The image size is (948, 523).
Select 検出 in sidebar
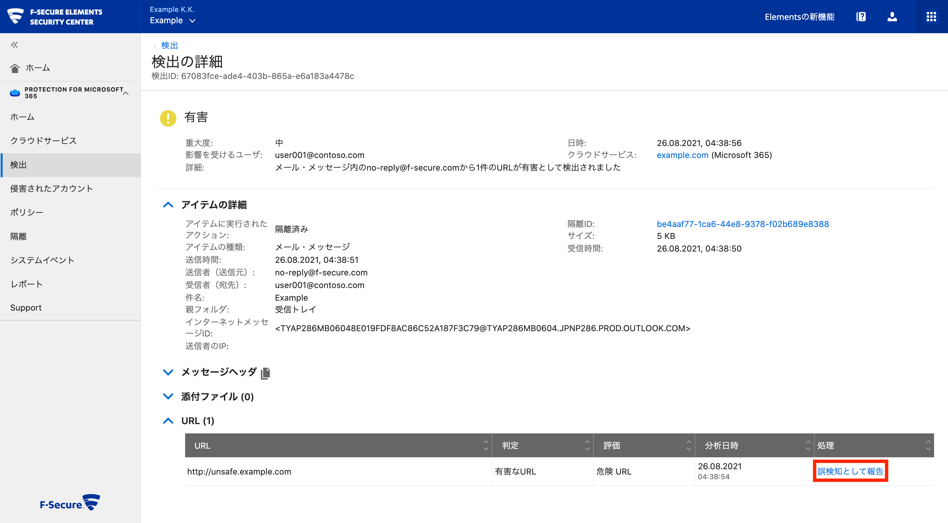coord(70,165)
